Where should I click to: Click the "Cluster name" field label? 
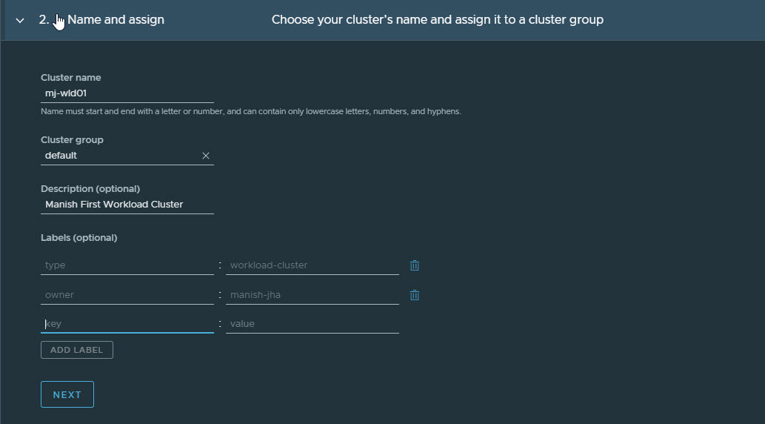pos(71,78)
